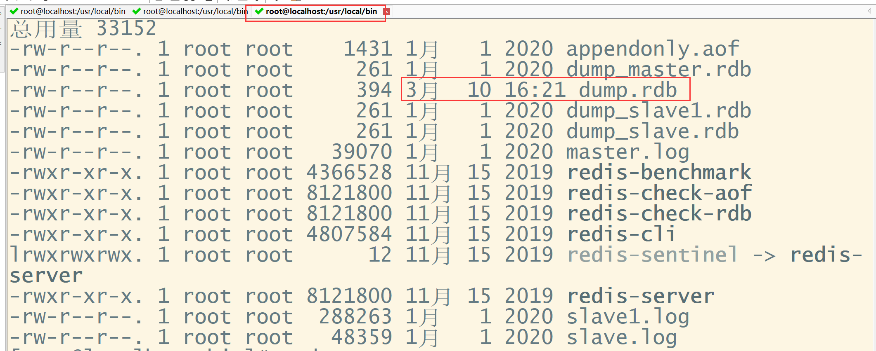Viewport: 876px width, 351px height.
Task: Click the file size 39070
Action: [362, 152]
